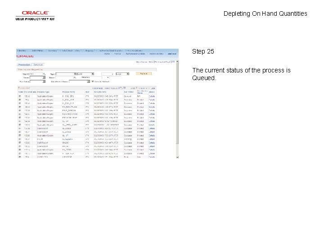Click the scrollbar down arrow
324x243 pixels.
click(x=177, y=157)
